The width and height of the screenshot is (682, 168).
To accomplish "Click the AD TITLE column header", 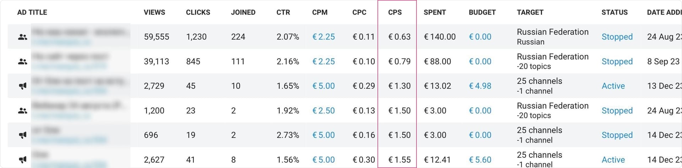I will click(32, 12).
